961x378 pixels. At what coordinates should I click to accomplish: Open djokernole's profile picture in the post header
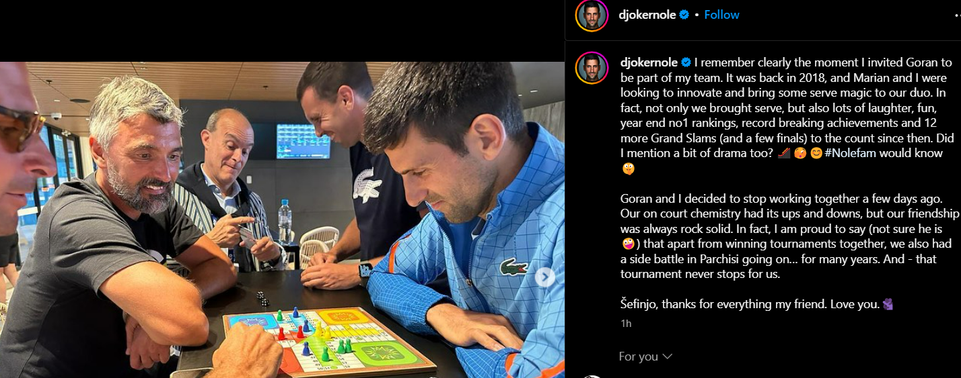[x=592, y=15]
